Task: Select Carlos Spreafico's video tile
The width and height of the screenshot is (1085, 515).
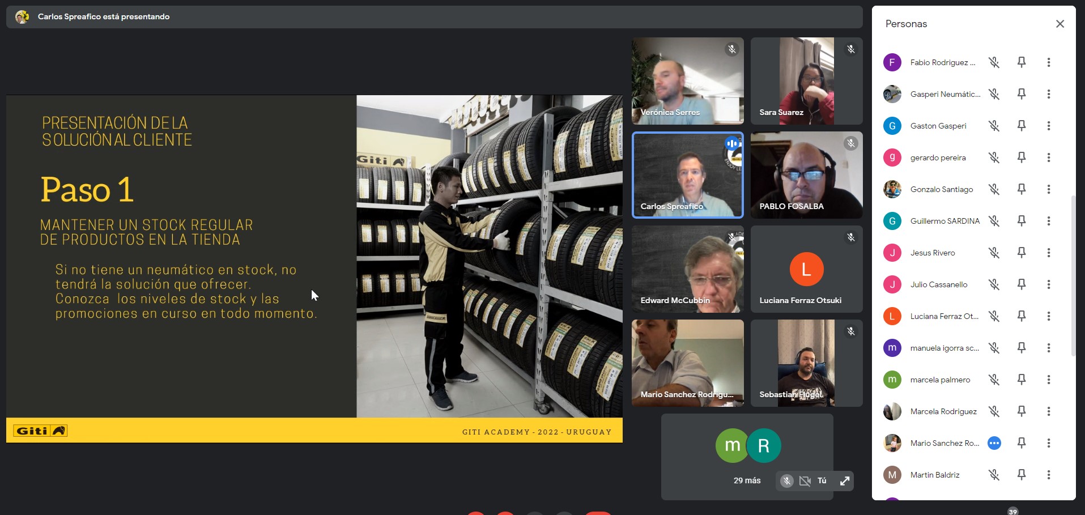Action: pos(687,175)
